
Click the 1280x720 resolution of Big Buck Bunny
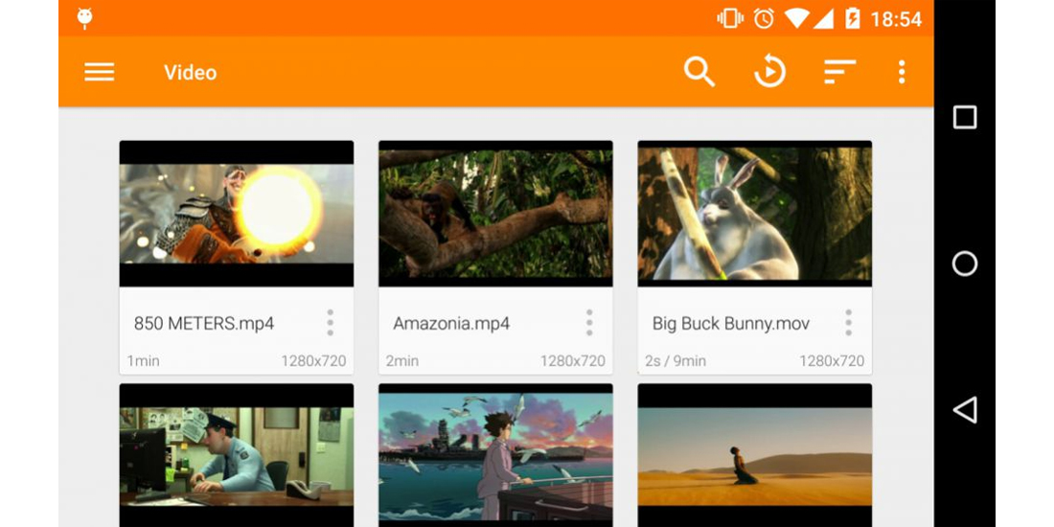[x=832, y=361]
